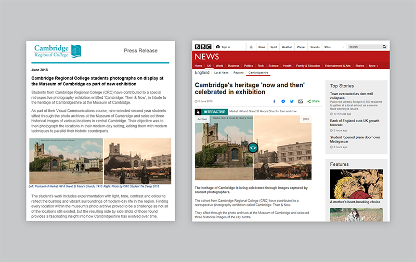Click the Cambridgeshire sub-link
416x262 pixels.
(x=258, y=73)
